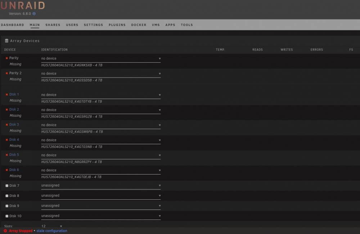Viewport: 360px width, 234px height.
Task: Open the Disk 5 device dropdown
Action: point(101,155)
